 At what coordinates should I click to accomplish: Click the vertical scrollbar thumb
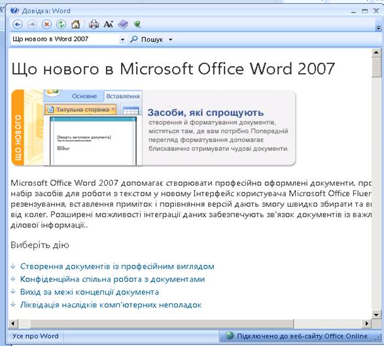tap(376, 67)
